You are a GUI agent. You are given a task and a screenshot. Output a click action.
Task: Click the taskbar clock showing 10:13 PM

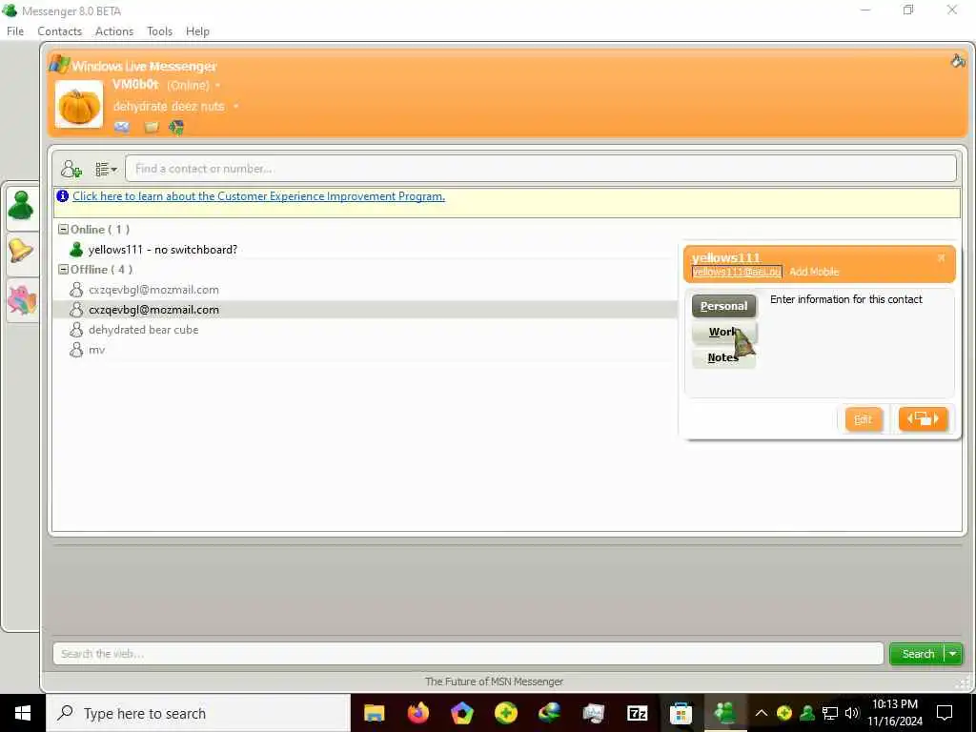[894, 713]
